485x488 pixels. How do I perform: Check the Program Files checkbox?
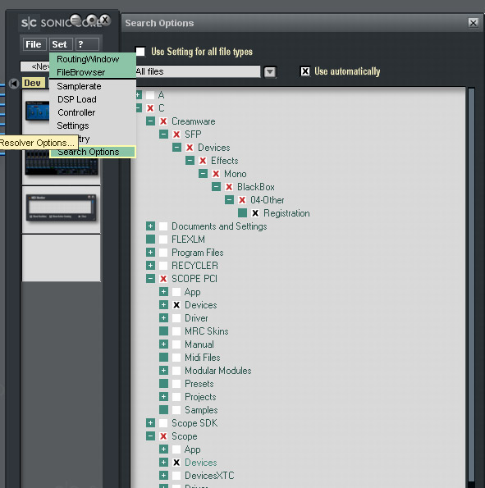(163, 253)
